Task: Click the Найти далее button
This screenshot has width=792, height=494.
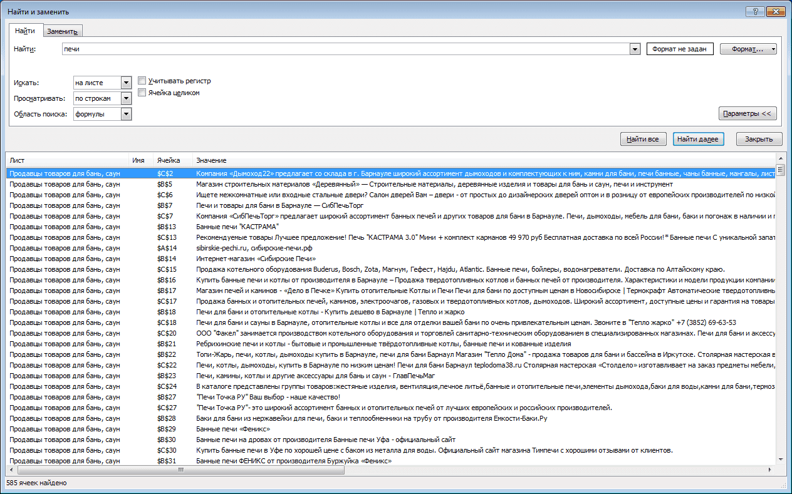Action: pyautogui.click(x=699, y=139)
